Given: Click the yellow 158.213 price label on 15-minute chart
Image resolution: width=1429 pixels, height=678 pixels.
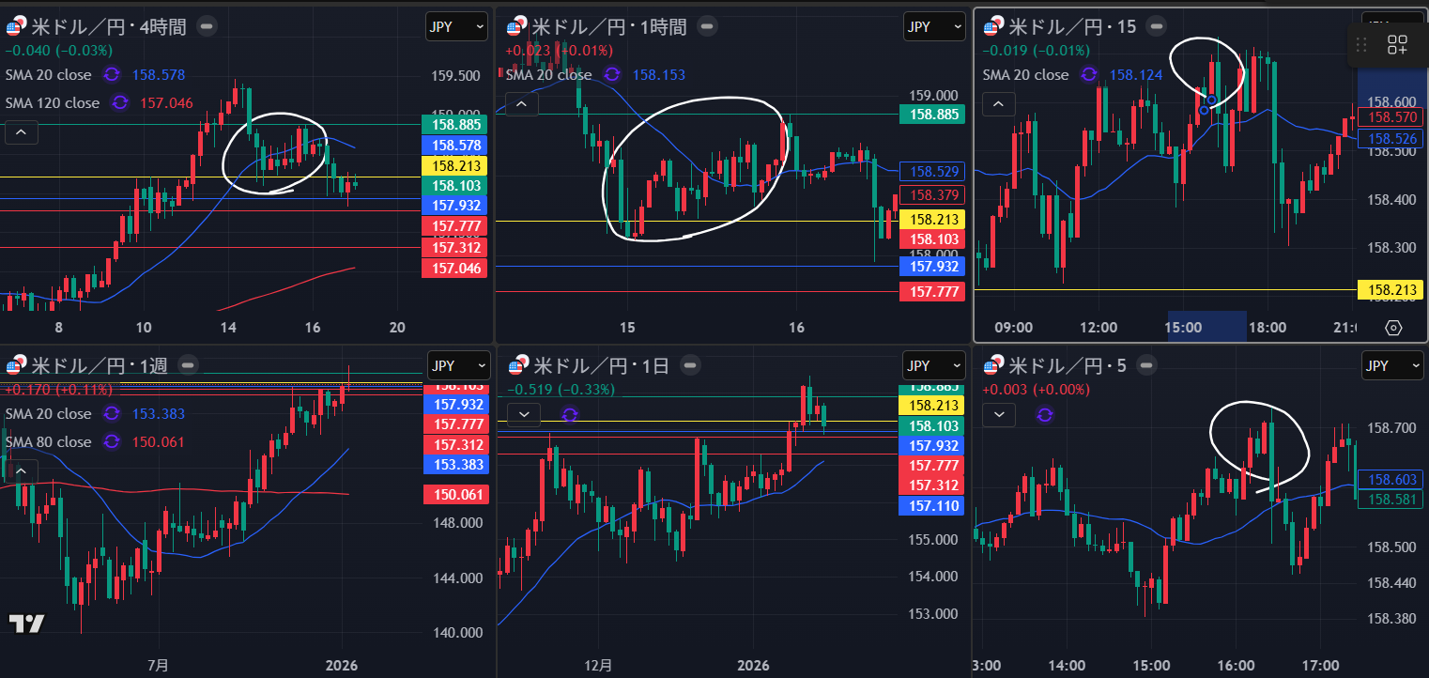Looking at the screenshot, I should click(x=1392, y=290).
